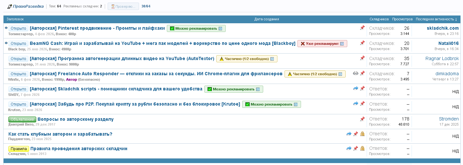Click pin icon in Вопросы по авторскому разделу row

[362, 119]
